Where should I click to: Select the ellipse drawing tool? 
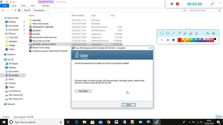[168, 33]
